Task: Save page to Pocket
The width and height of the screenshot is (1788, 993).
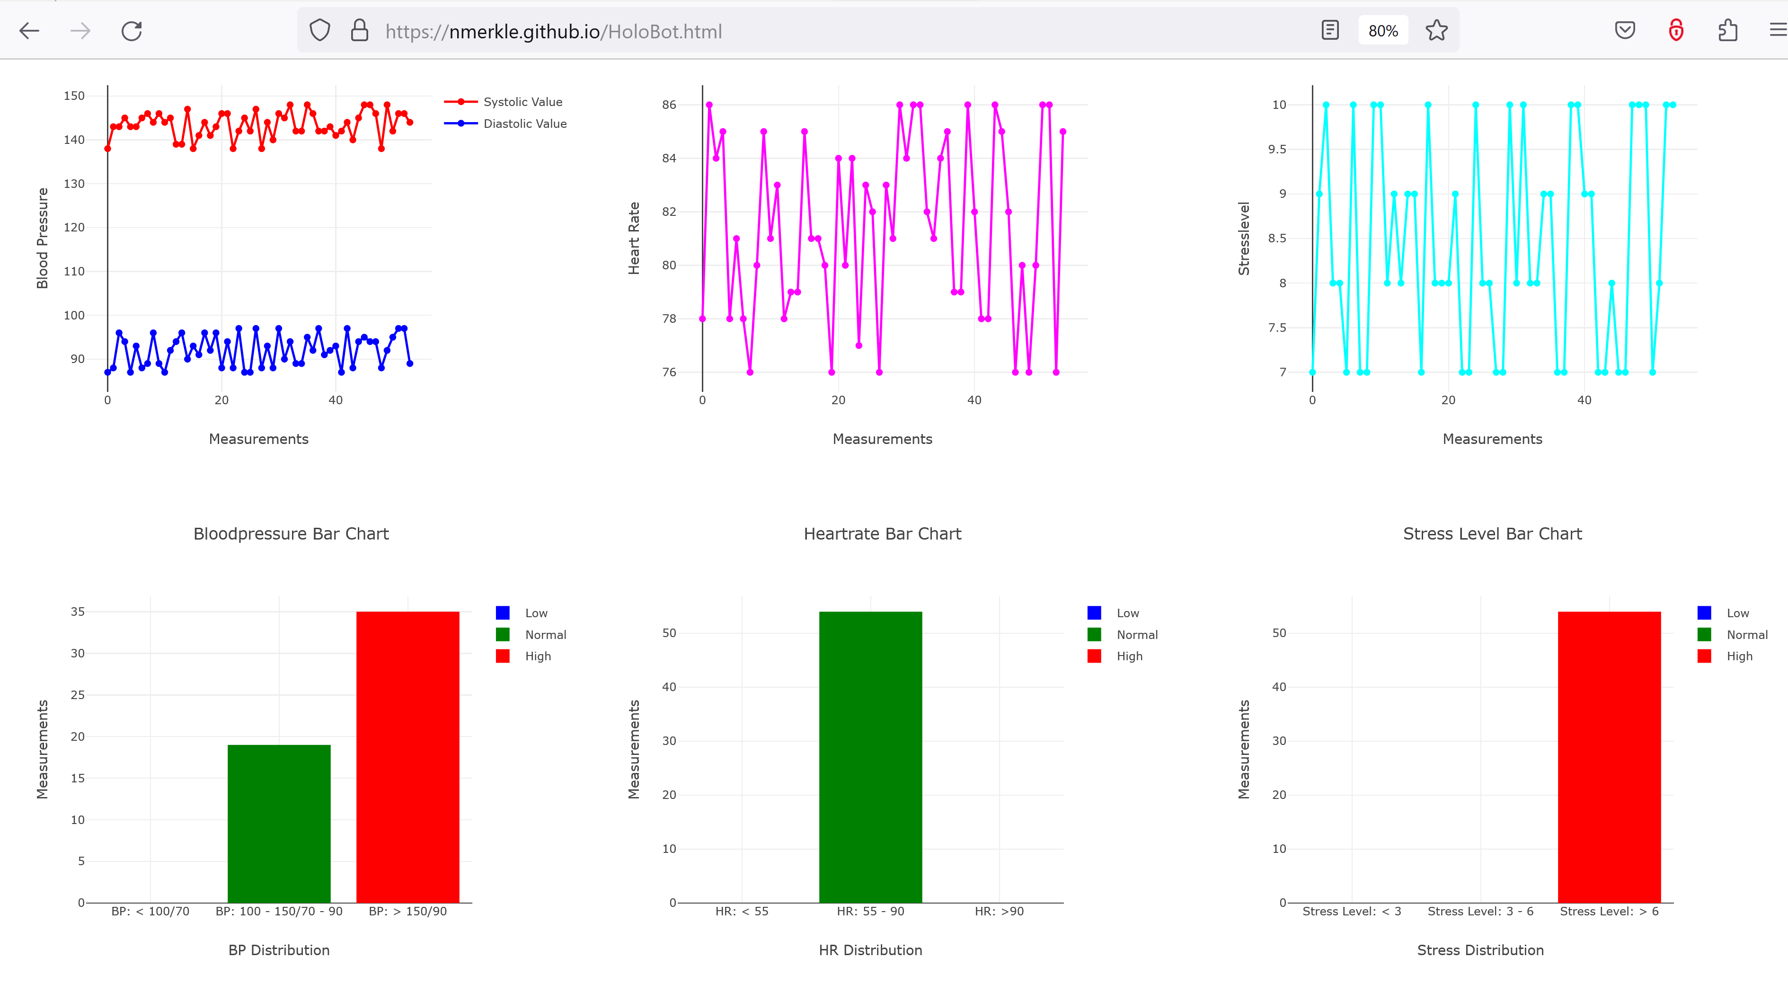Action: pyautogui.click(x=1625, y=31)
